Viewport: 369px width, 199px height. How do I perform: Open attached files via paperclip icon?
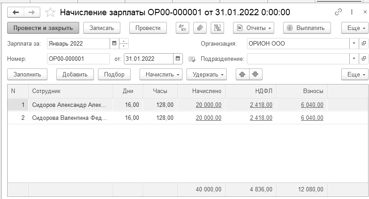pyautogui.click(x=200, y=28)
